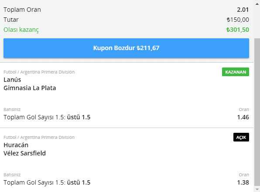This screenshot has width=260, height=192.
Task: Click the Lanús match league breadcrumb text
Action: (x=39, y=72)
